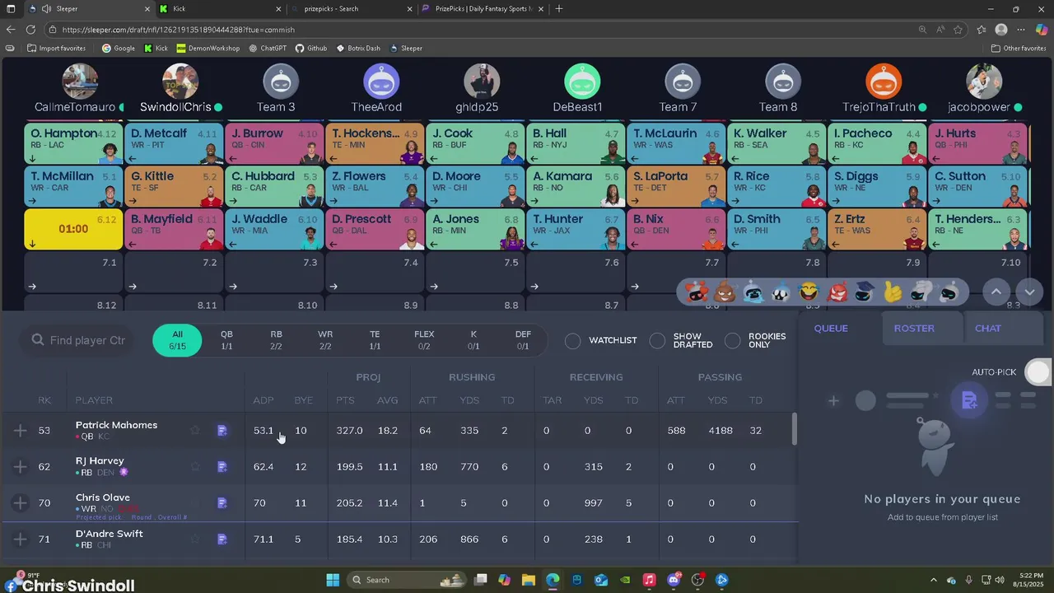Viewport: 1054px width, 593px height.
Task: Open TheeArod team avatar
Action: pyautogui.click(x=381, y=81)
